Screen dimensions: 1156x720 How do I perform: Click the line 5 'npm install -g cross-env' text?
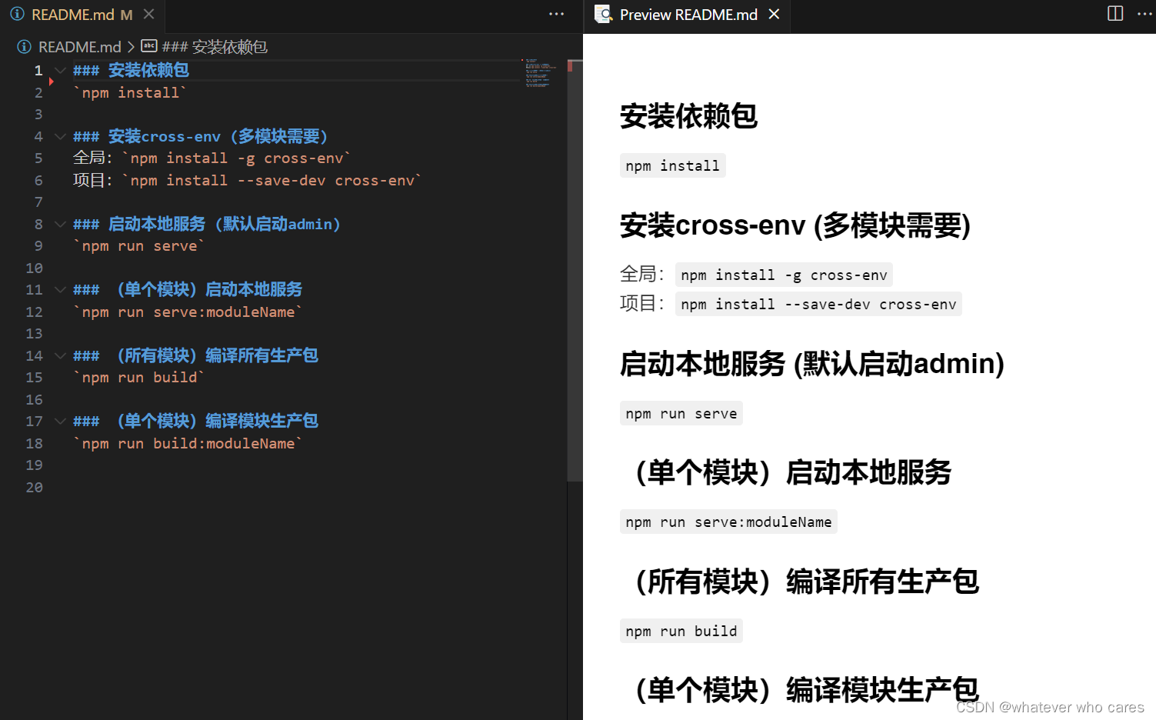237,158
